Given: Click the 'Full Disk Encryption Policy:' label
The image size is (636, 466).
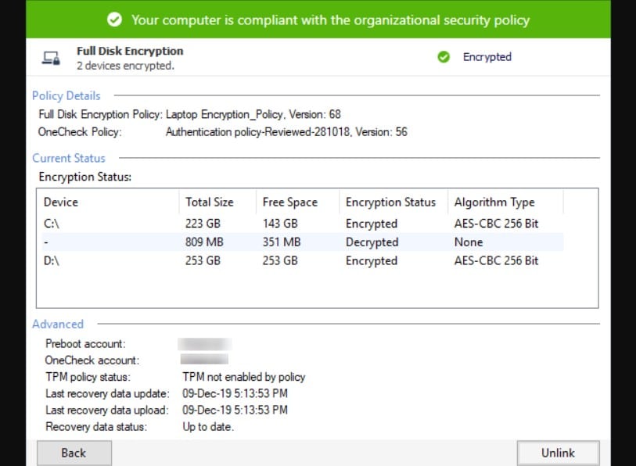Looking at the screenshot, I should (101, 115).
